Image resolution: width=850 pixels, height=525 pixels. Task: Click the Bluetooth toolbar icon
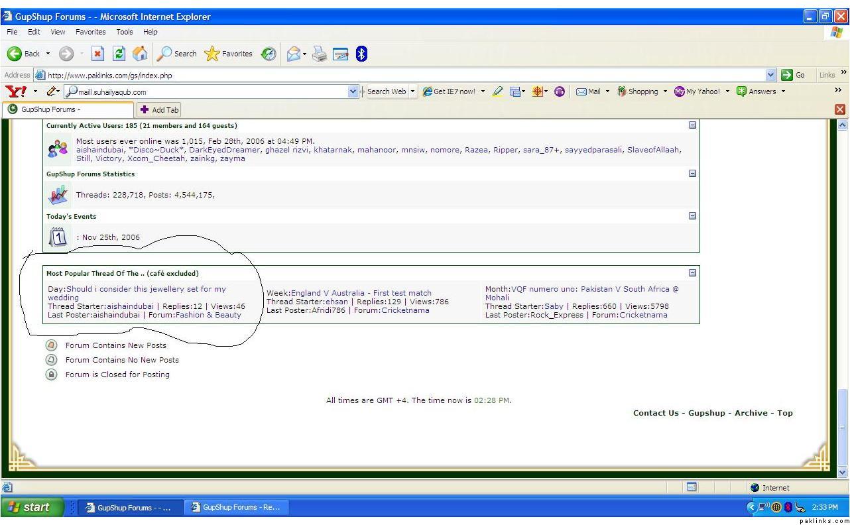click(x=361, y=54)
